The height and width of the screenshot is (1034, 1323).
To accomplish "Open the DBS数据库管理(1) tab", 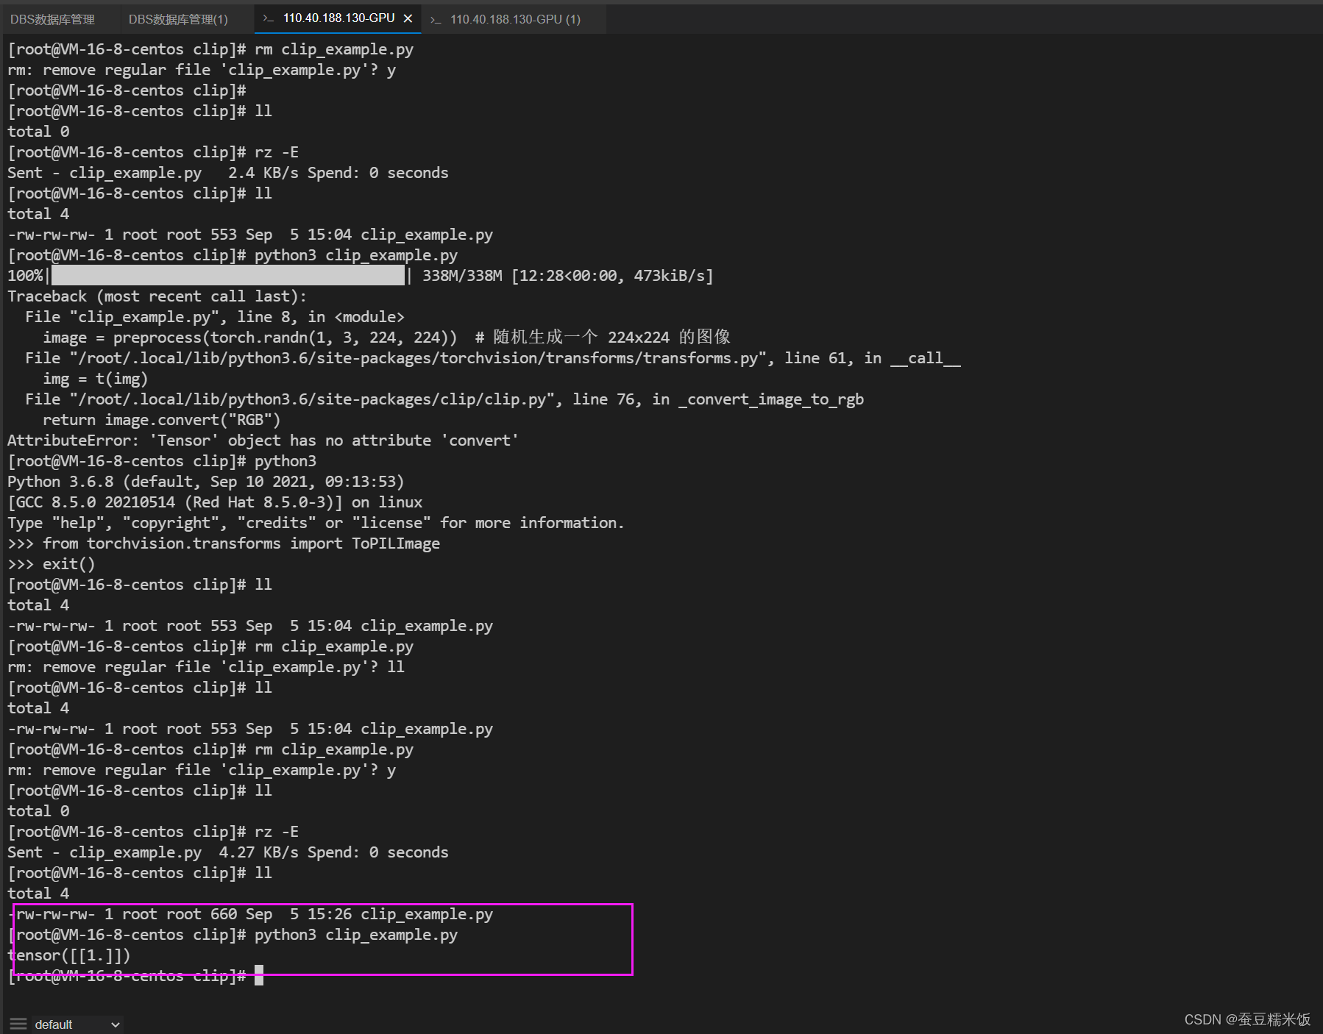I will click(x=178, y=19).
